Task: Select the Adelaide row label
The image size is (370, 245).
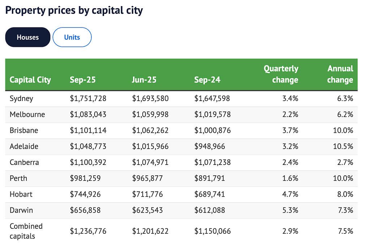Action: click(x=24, y=146)
